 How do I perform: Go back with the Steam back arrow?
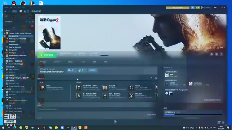tap(6, 11)
